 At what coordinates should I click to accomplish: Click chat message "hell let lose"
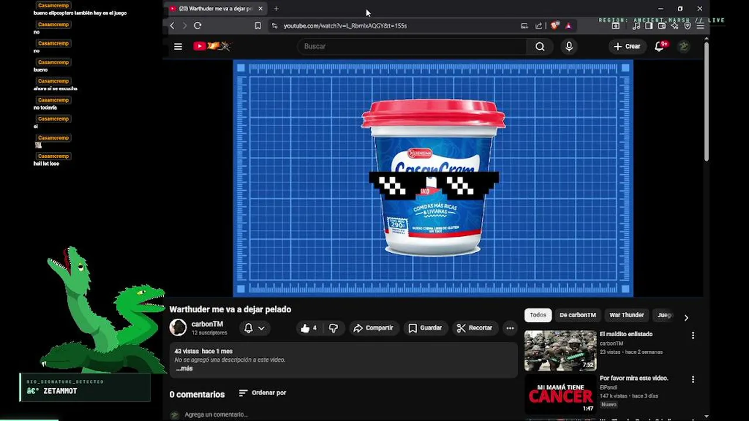tap(46, 164)
